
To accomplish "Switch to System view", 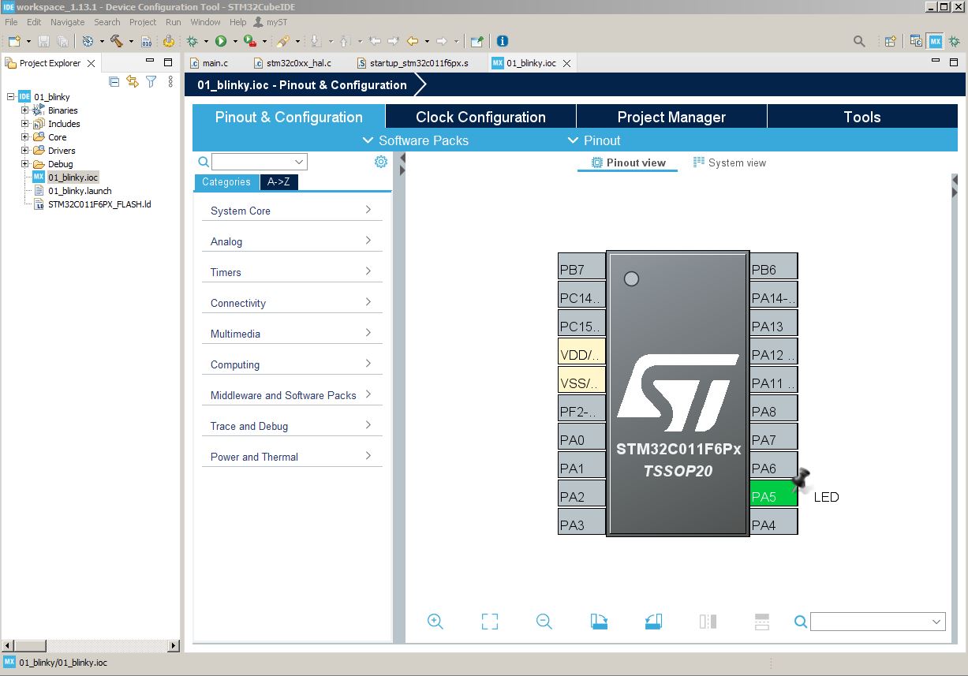I will pos(729,162).
